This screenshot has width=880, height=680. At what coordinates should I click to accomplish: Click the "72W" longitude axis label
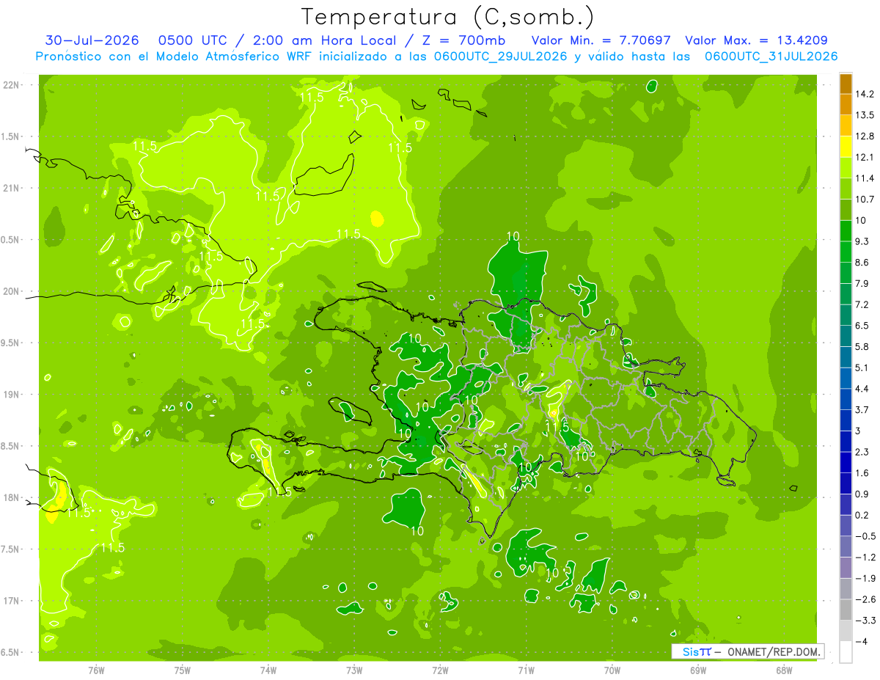(x=440, y=670)
